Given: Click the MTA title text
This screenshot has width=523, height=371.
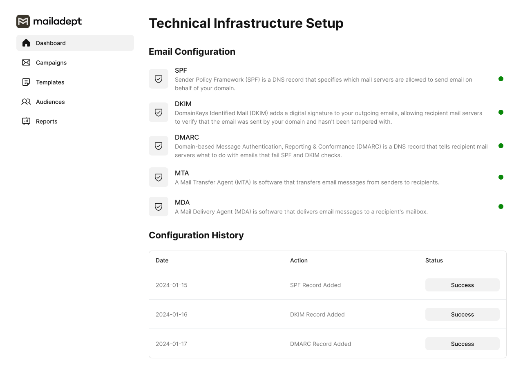Looking at the screenshot, I should click(x=182, y=173).
